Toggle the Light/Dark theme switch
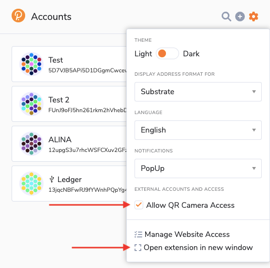Viewport: 270px width, 268px height. [167, 53]
